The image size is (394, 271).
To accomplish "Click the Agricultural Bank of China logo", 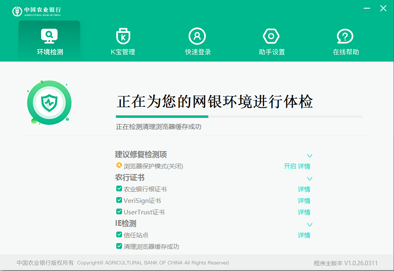I will pyautogui.click(x=37, y=11).
